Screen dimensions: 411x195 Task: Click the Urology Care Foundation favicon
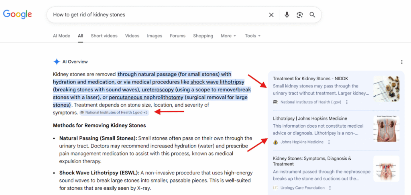(x=275, y=188)
